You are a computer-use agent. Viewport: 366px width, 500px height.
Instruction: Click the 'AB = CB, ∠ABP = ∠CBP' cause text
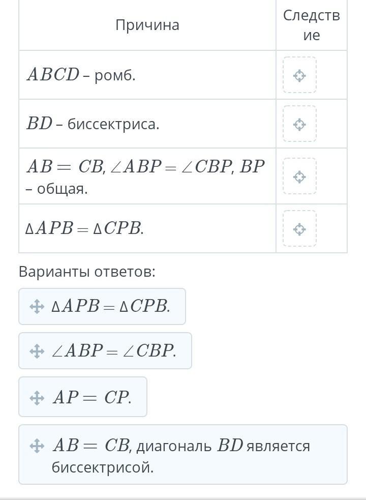tap(145, 167)
